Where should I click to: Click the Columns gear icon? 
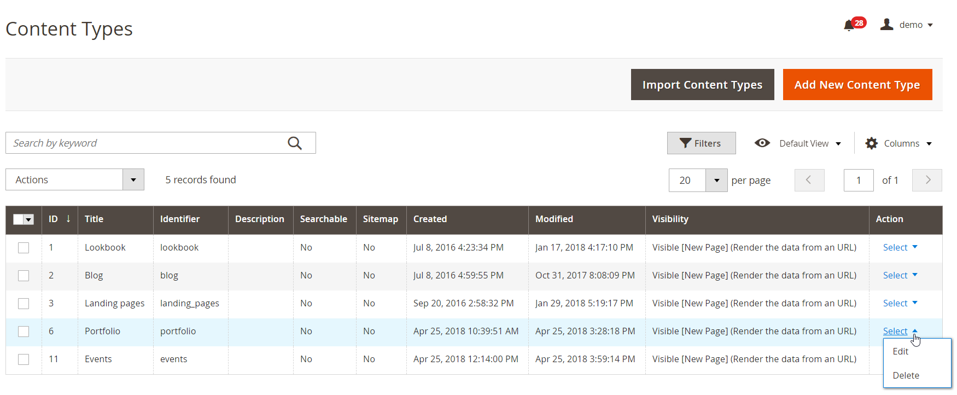coord(872,143)
